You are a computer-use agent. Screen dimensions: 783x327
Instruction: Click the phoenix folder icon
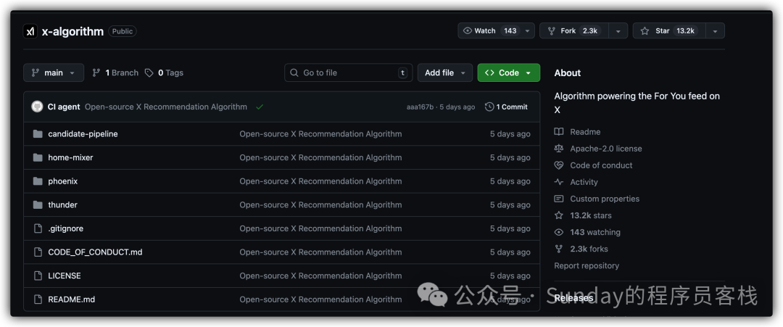click(38, 181)
